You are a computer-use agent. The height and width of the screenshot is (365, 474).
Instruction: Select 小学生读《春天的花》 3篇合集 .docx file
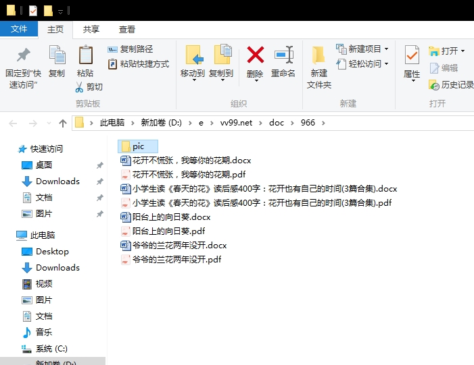click(x=259, y=188)
